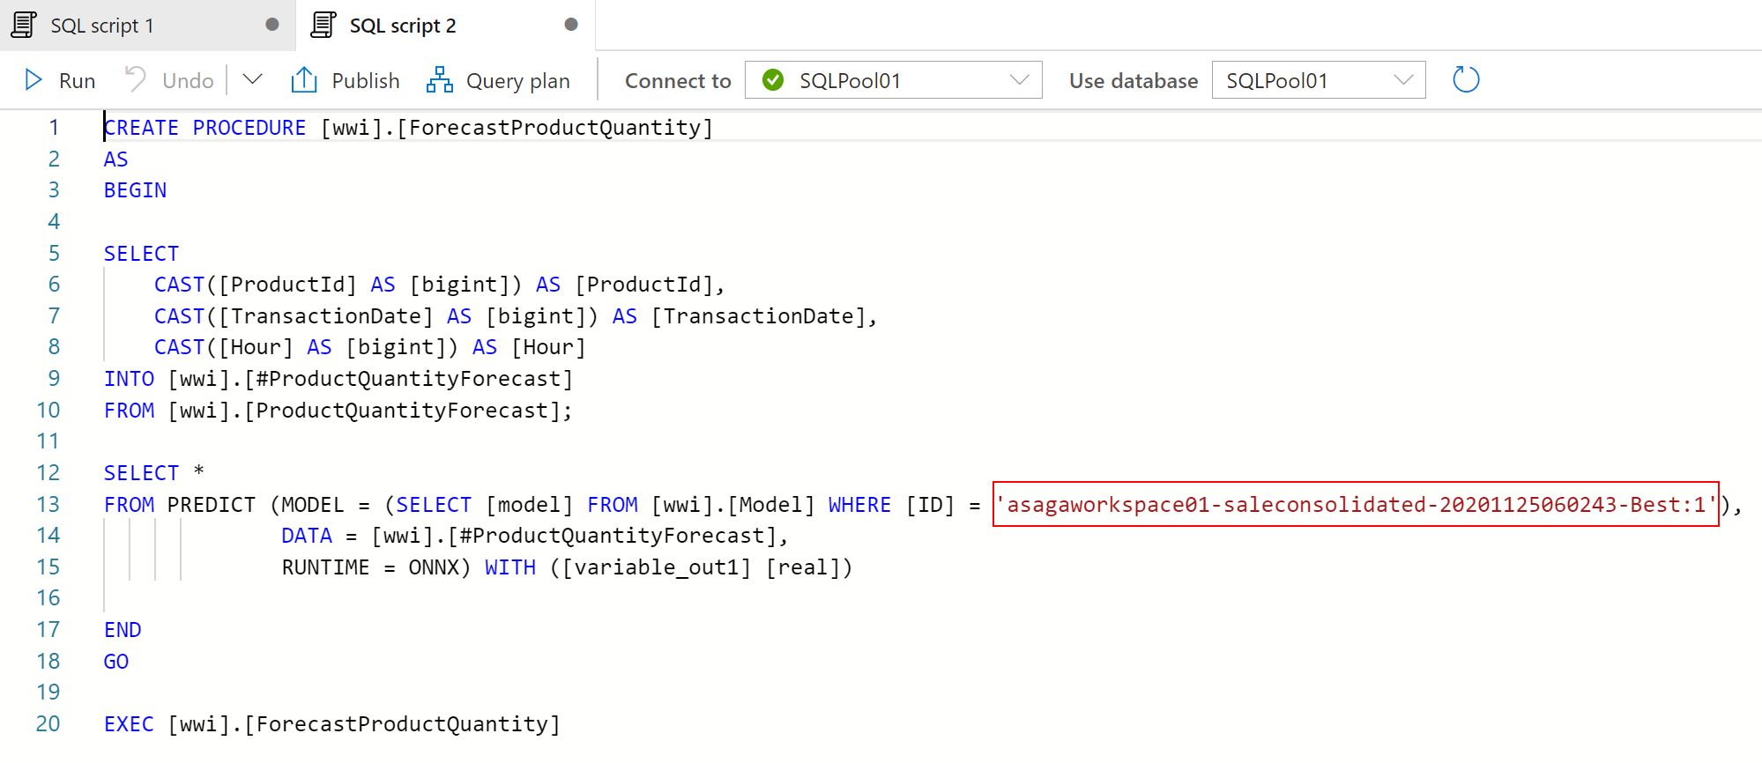Click unsaved dot on SQL script 2
This screenshot has height=763, width=1762.
[x=571, y=25]
